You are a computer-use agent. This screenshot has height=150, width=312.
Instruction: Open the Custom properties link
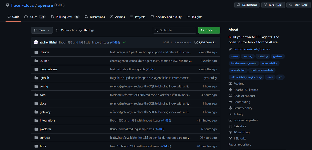pos(243,120)
